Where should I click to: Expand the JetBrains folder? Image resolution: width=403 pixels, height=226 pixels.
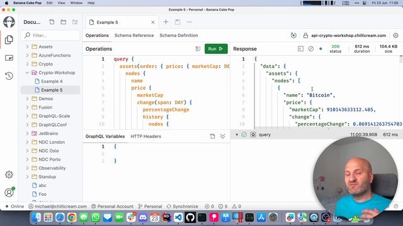(27, 134)
